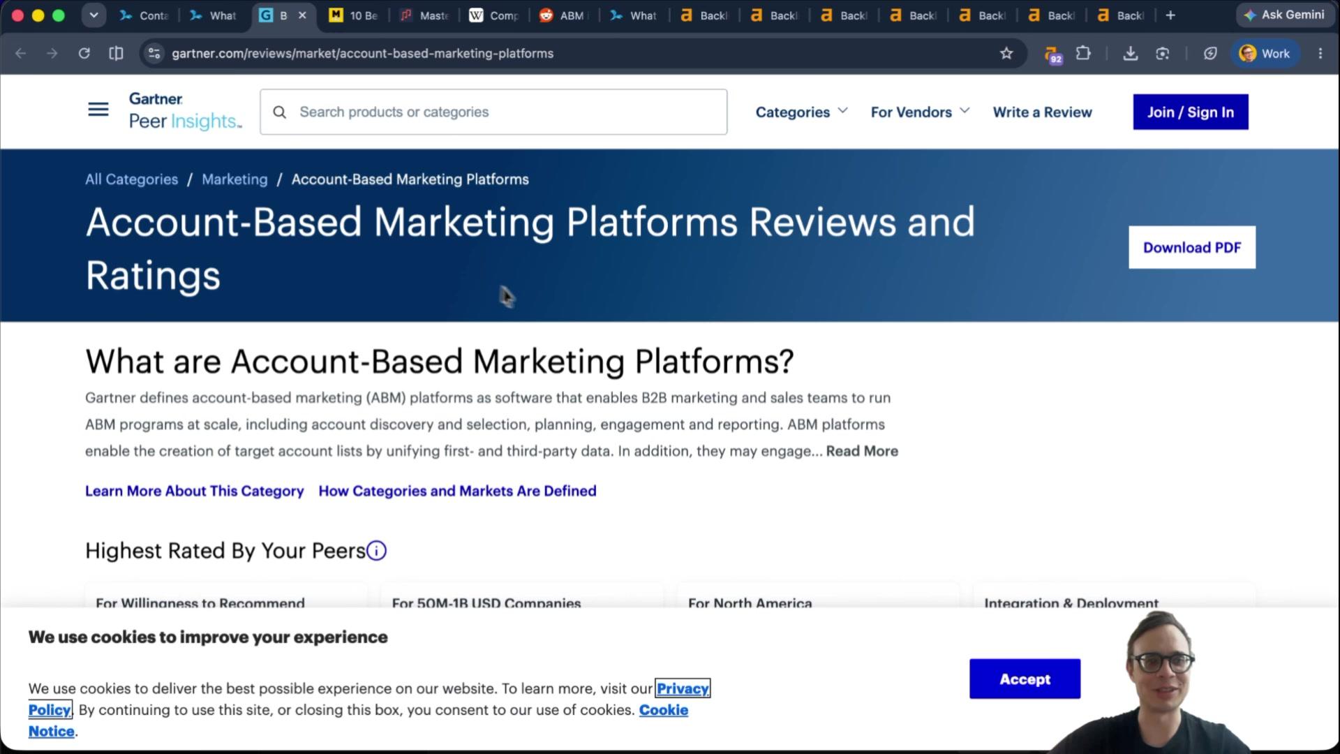Click Write a Review link
Screen dimensions: 1340x754
click(1042, 112)
